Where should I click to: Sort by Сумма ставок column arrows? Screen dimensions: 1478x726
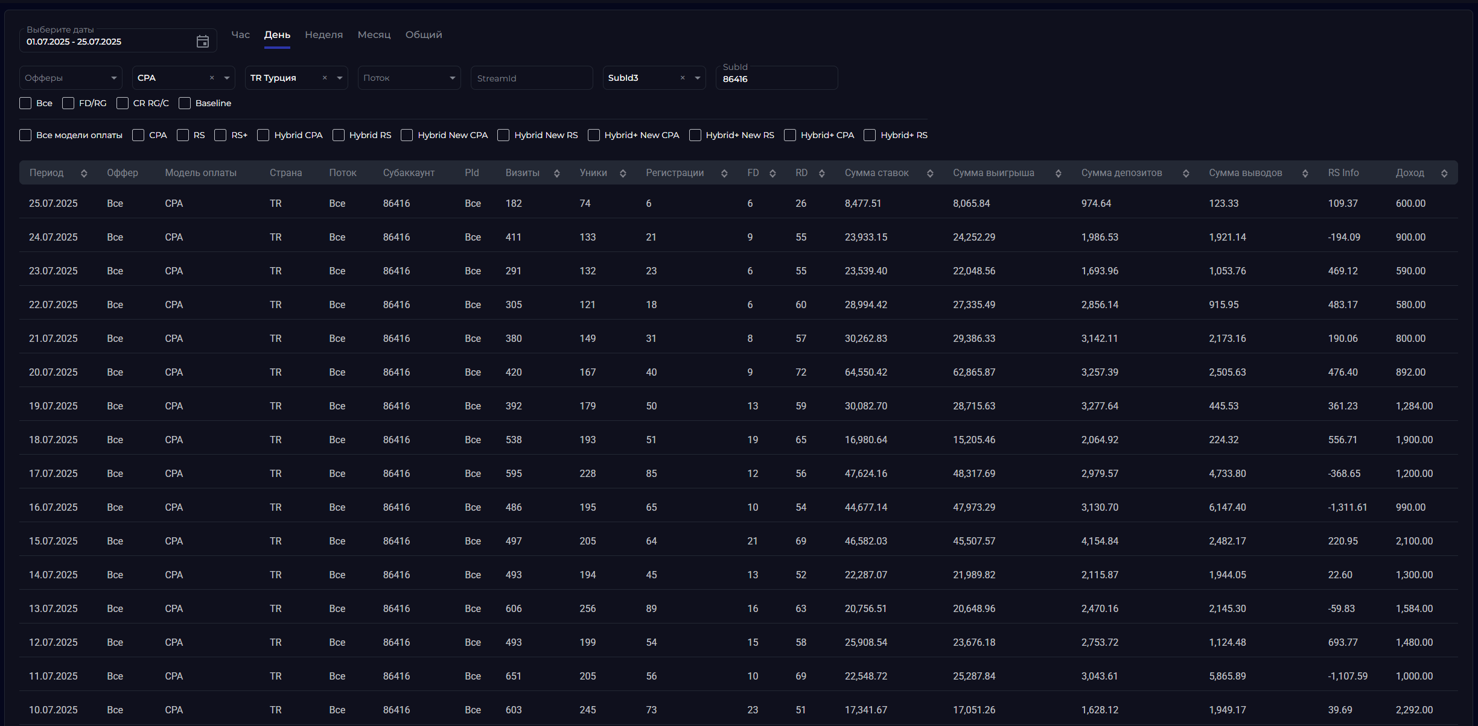point(930,174)
